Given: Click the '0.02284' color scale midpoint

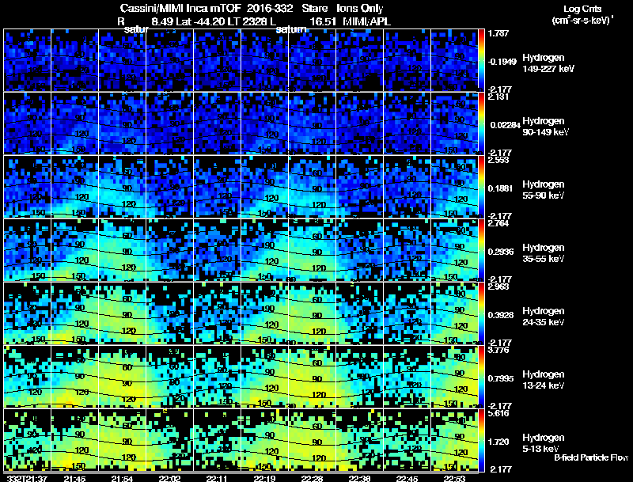Looking at the screenshot, I should coord(506,125).
